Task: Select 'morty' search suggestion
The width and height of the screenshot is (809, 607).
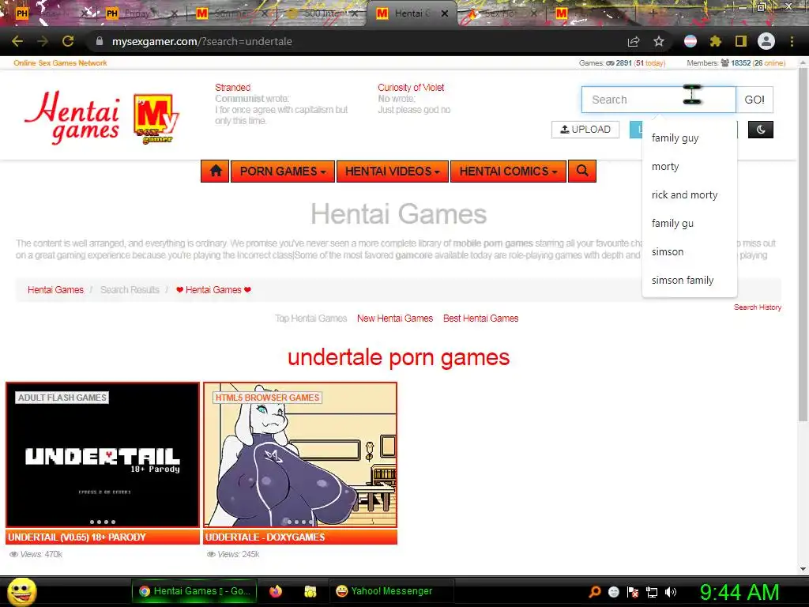Action: click(x=689, y=166)
